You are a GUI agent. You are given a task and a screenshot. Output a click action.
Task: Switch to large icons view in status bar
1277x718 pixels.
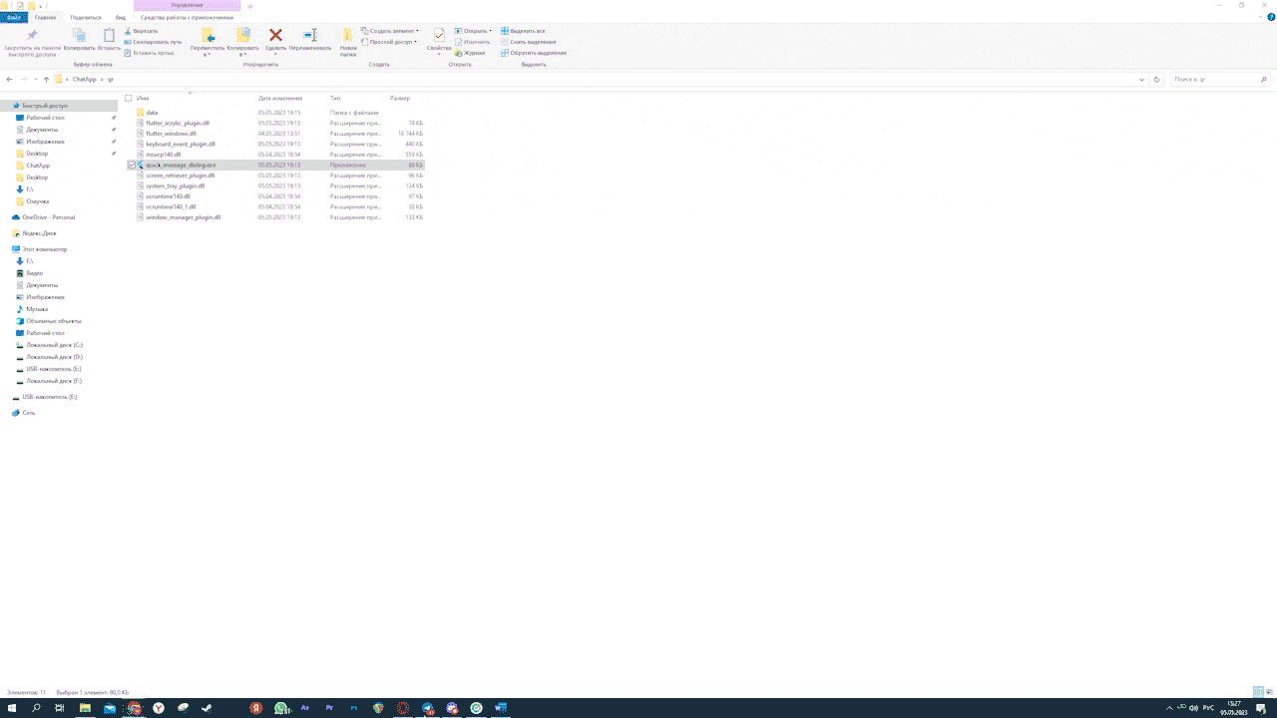point(1269,692)
